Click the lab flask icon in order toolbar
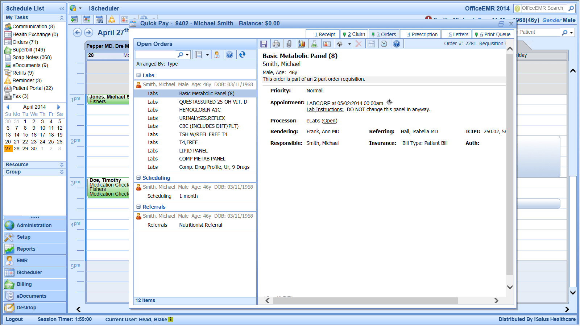Viewport: 580px width, 326px height. [x=314, y=44]
